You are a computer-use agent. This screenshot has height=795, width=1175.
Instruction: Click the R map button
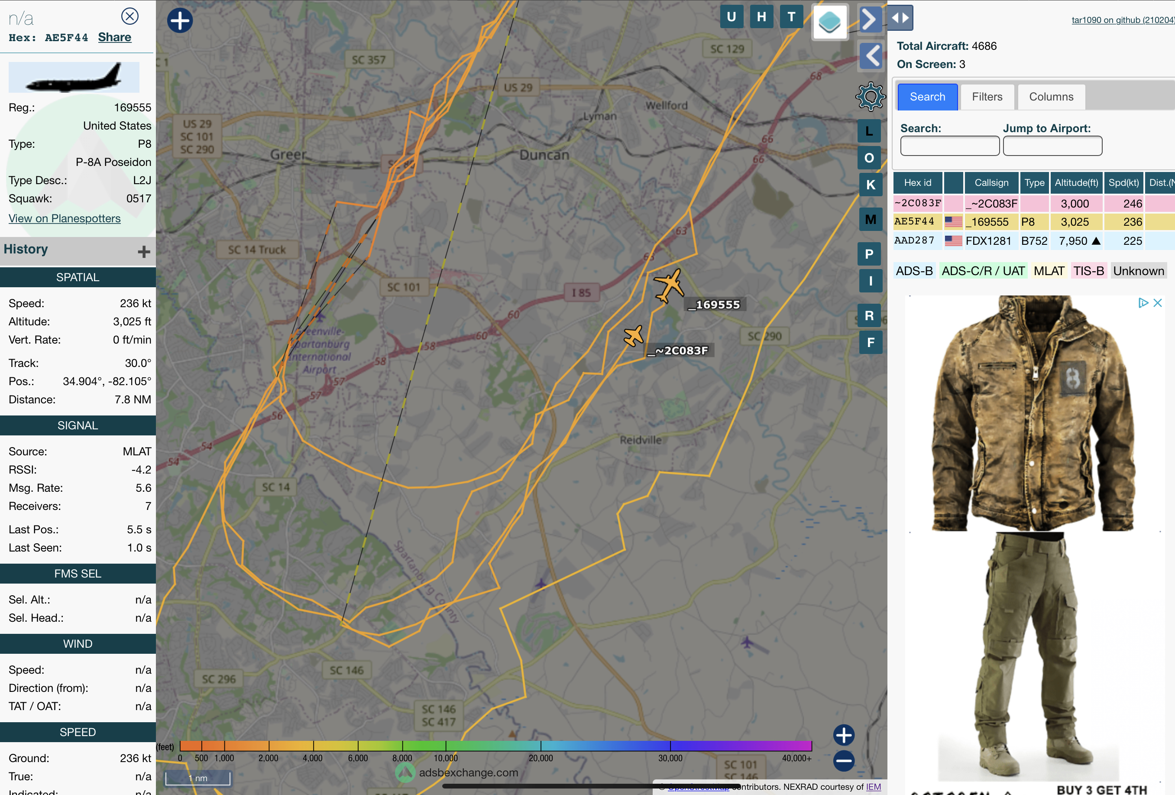[x=870, y=315]
